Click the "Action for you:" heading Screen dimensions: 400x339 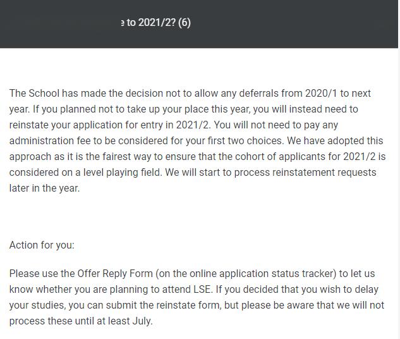pos(42,245)
